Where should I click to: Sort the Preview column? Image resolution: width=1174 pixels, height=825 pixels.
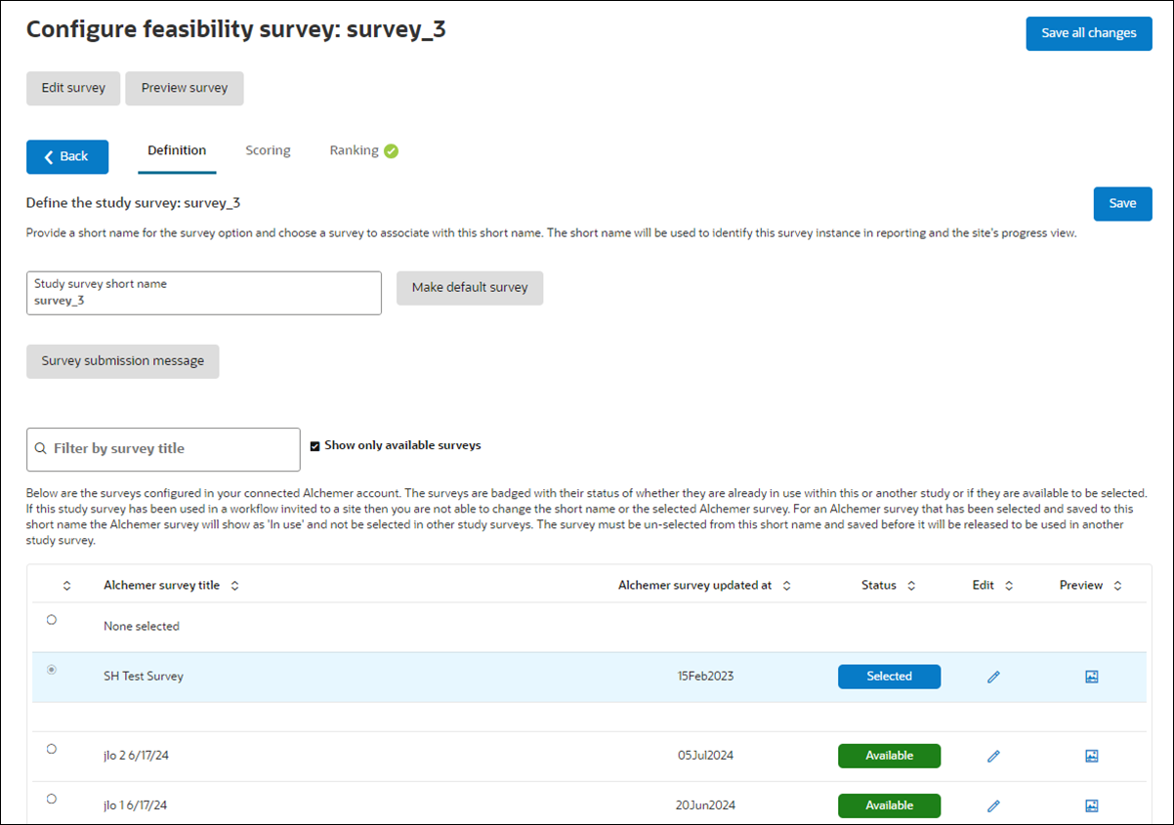coord(1117,586)
